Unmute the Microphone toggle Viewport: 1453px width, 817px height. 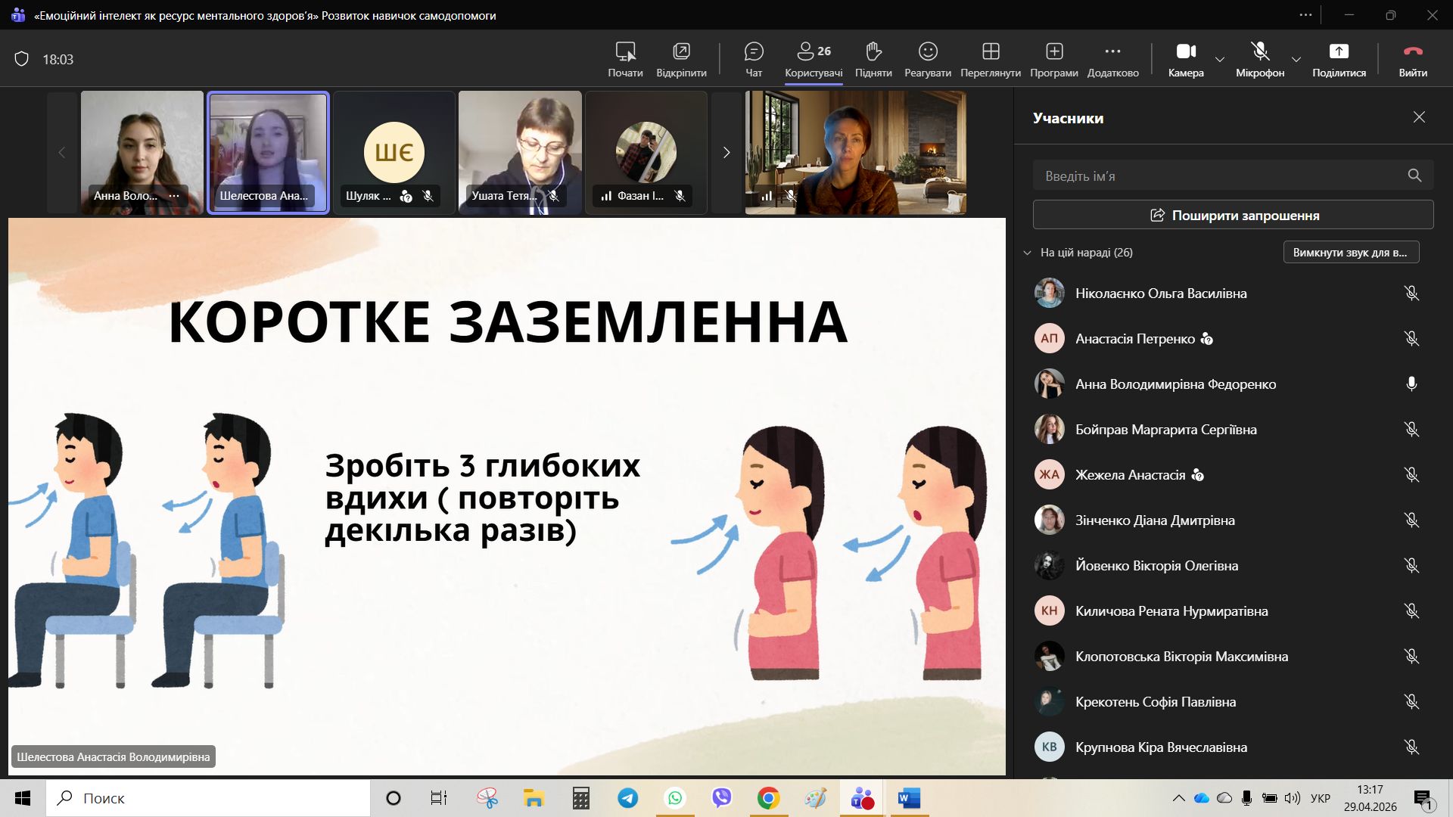click(1260, 52)
